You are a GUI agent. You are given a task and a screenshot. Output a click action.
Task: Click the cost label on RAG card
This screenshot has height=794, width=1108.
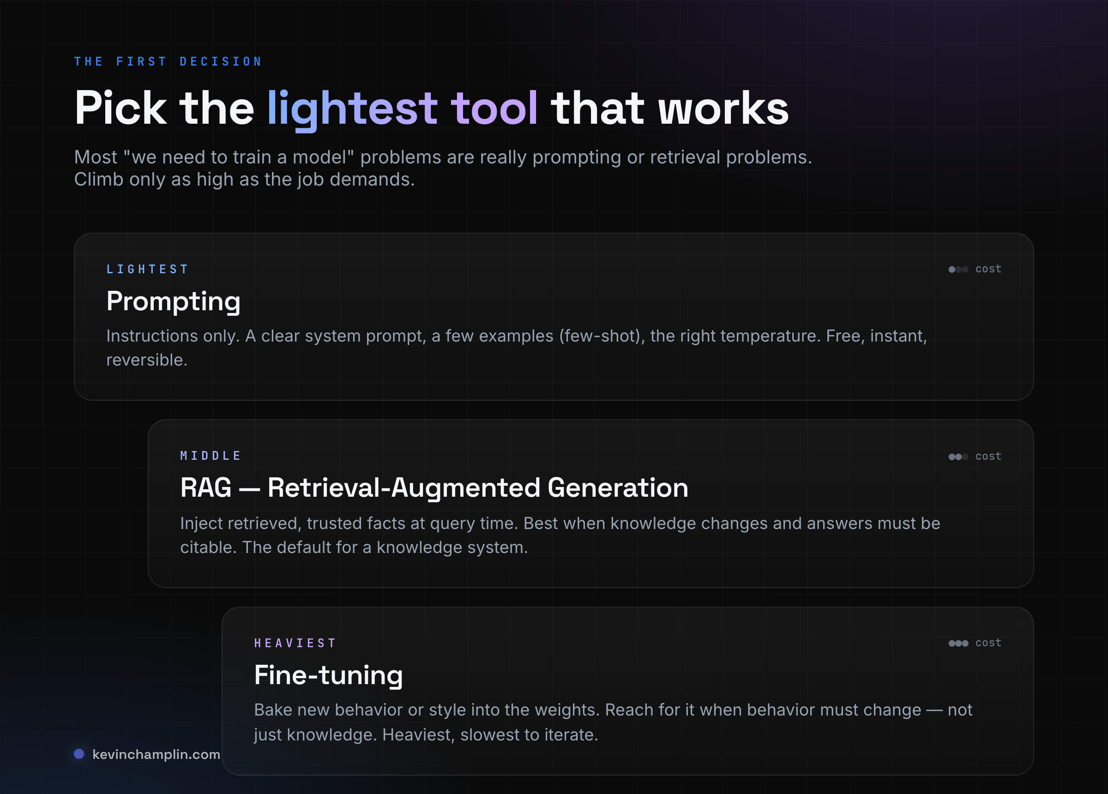[x=988, y=457]
